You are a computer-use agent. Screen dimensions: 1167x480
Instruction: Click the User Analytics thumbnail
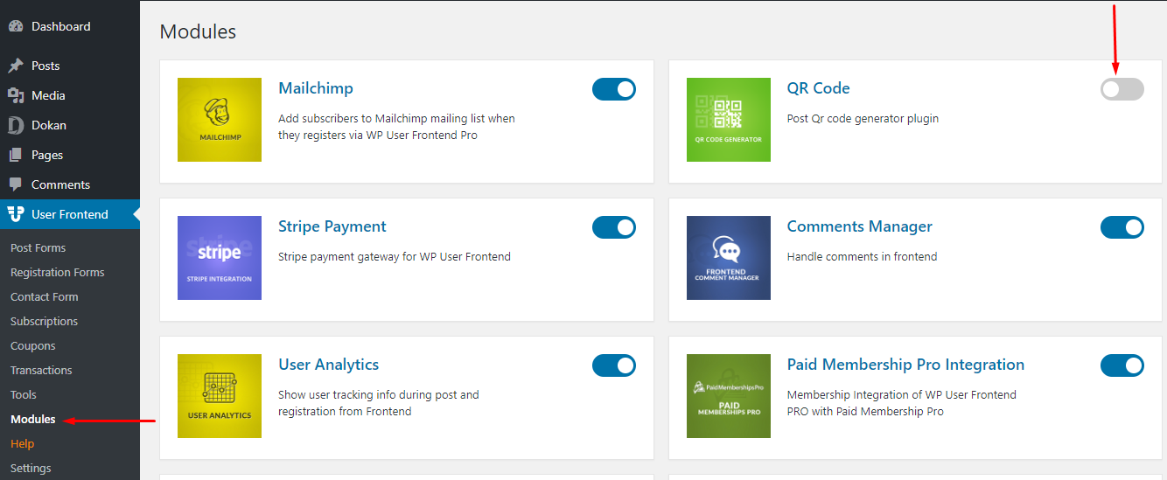[x=220, y=396]
